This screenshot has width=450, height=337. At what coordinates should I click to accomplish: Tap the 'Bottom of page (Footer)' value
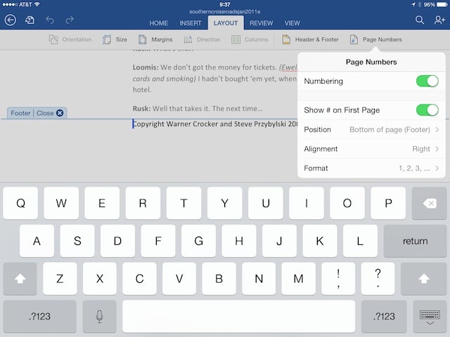click(x=390, y=129)
